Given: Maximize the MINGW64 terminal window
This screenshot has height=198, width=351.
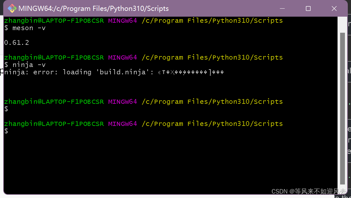Looking at the screenshot, I should (308, 9).
